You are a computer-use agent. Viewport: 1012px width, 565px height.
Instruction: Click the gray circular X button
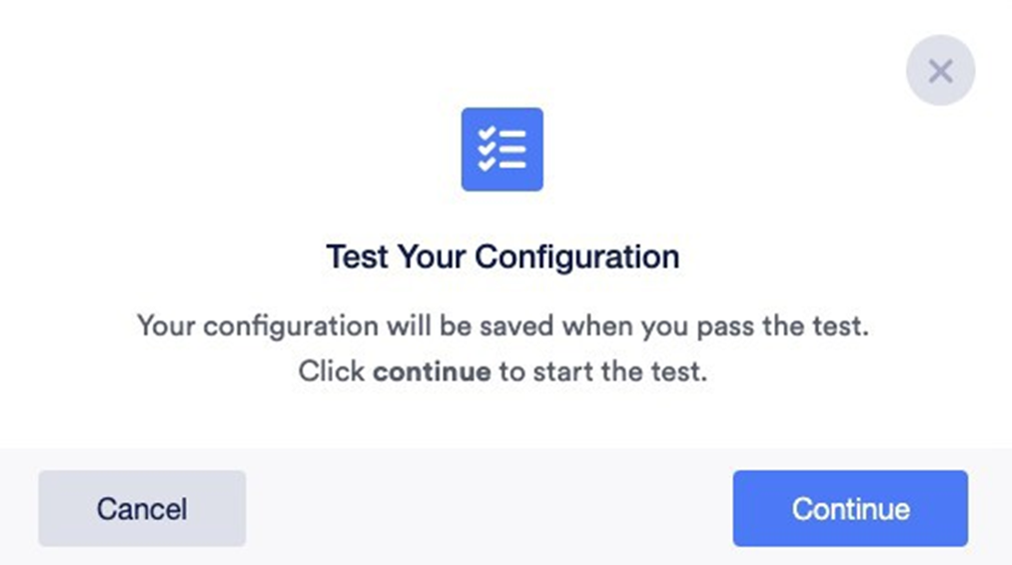[940, 70]
